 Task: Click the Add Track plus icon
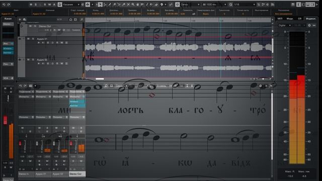click(20, 19)
